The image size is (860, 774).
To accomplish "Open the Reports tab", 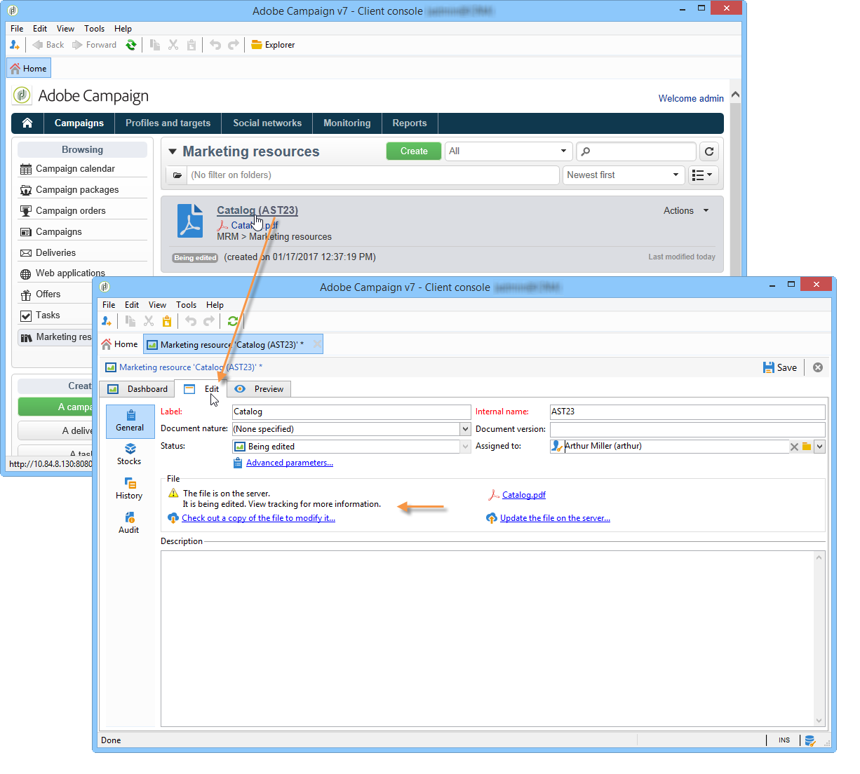I will pos(410,123).
